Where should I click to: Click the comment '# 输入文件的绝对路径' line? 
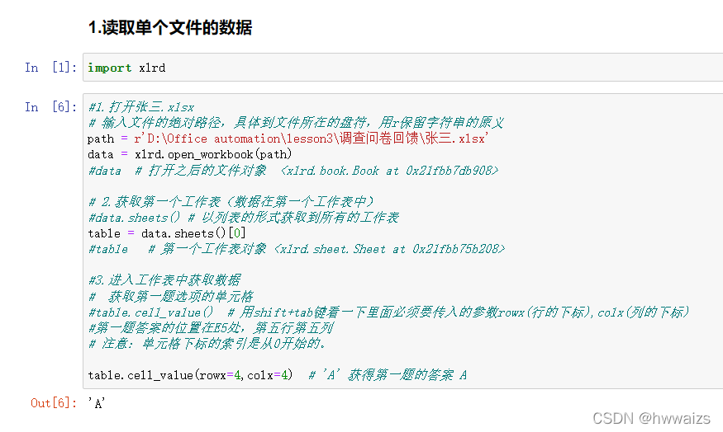296,122
